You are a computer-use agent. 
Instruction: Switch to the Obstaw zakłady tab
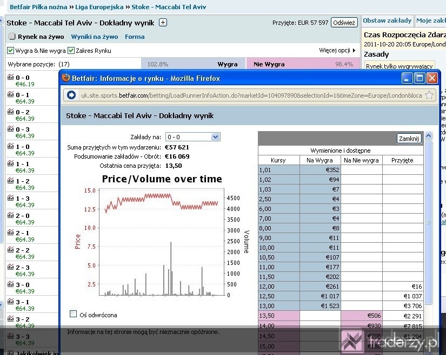point(387,21)
